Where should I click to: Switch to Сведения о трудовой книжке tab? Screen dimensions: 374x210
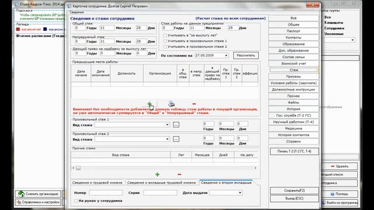point(97,183)
